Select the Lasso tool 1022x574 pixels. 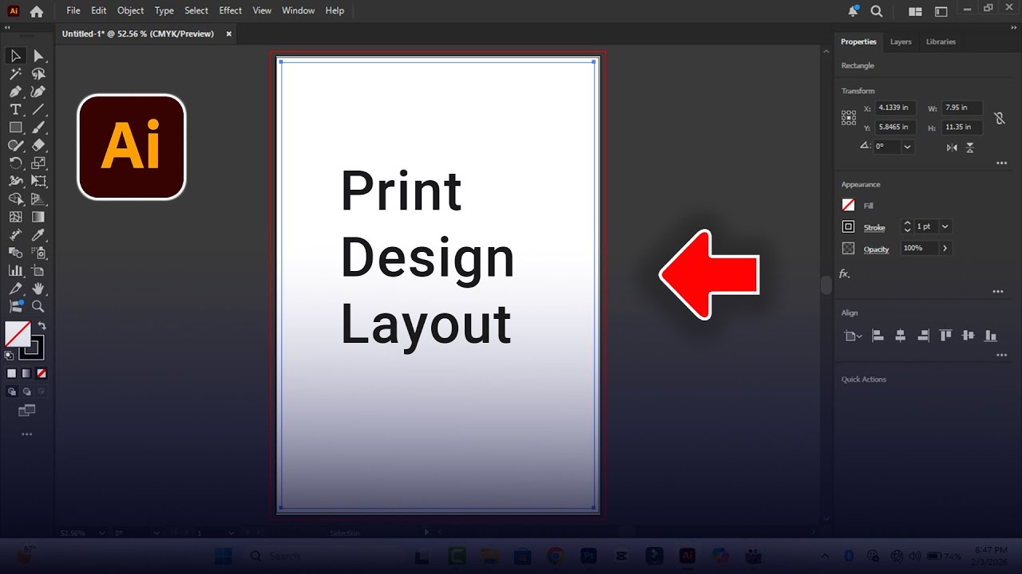(x=38, y=74)
